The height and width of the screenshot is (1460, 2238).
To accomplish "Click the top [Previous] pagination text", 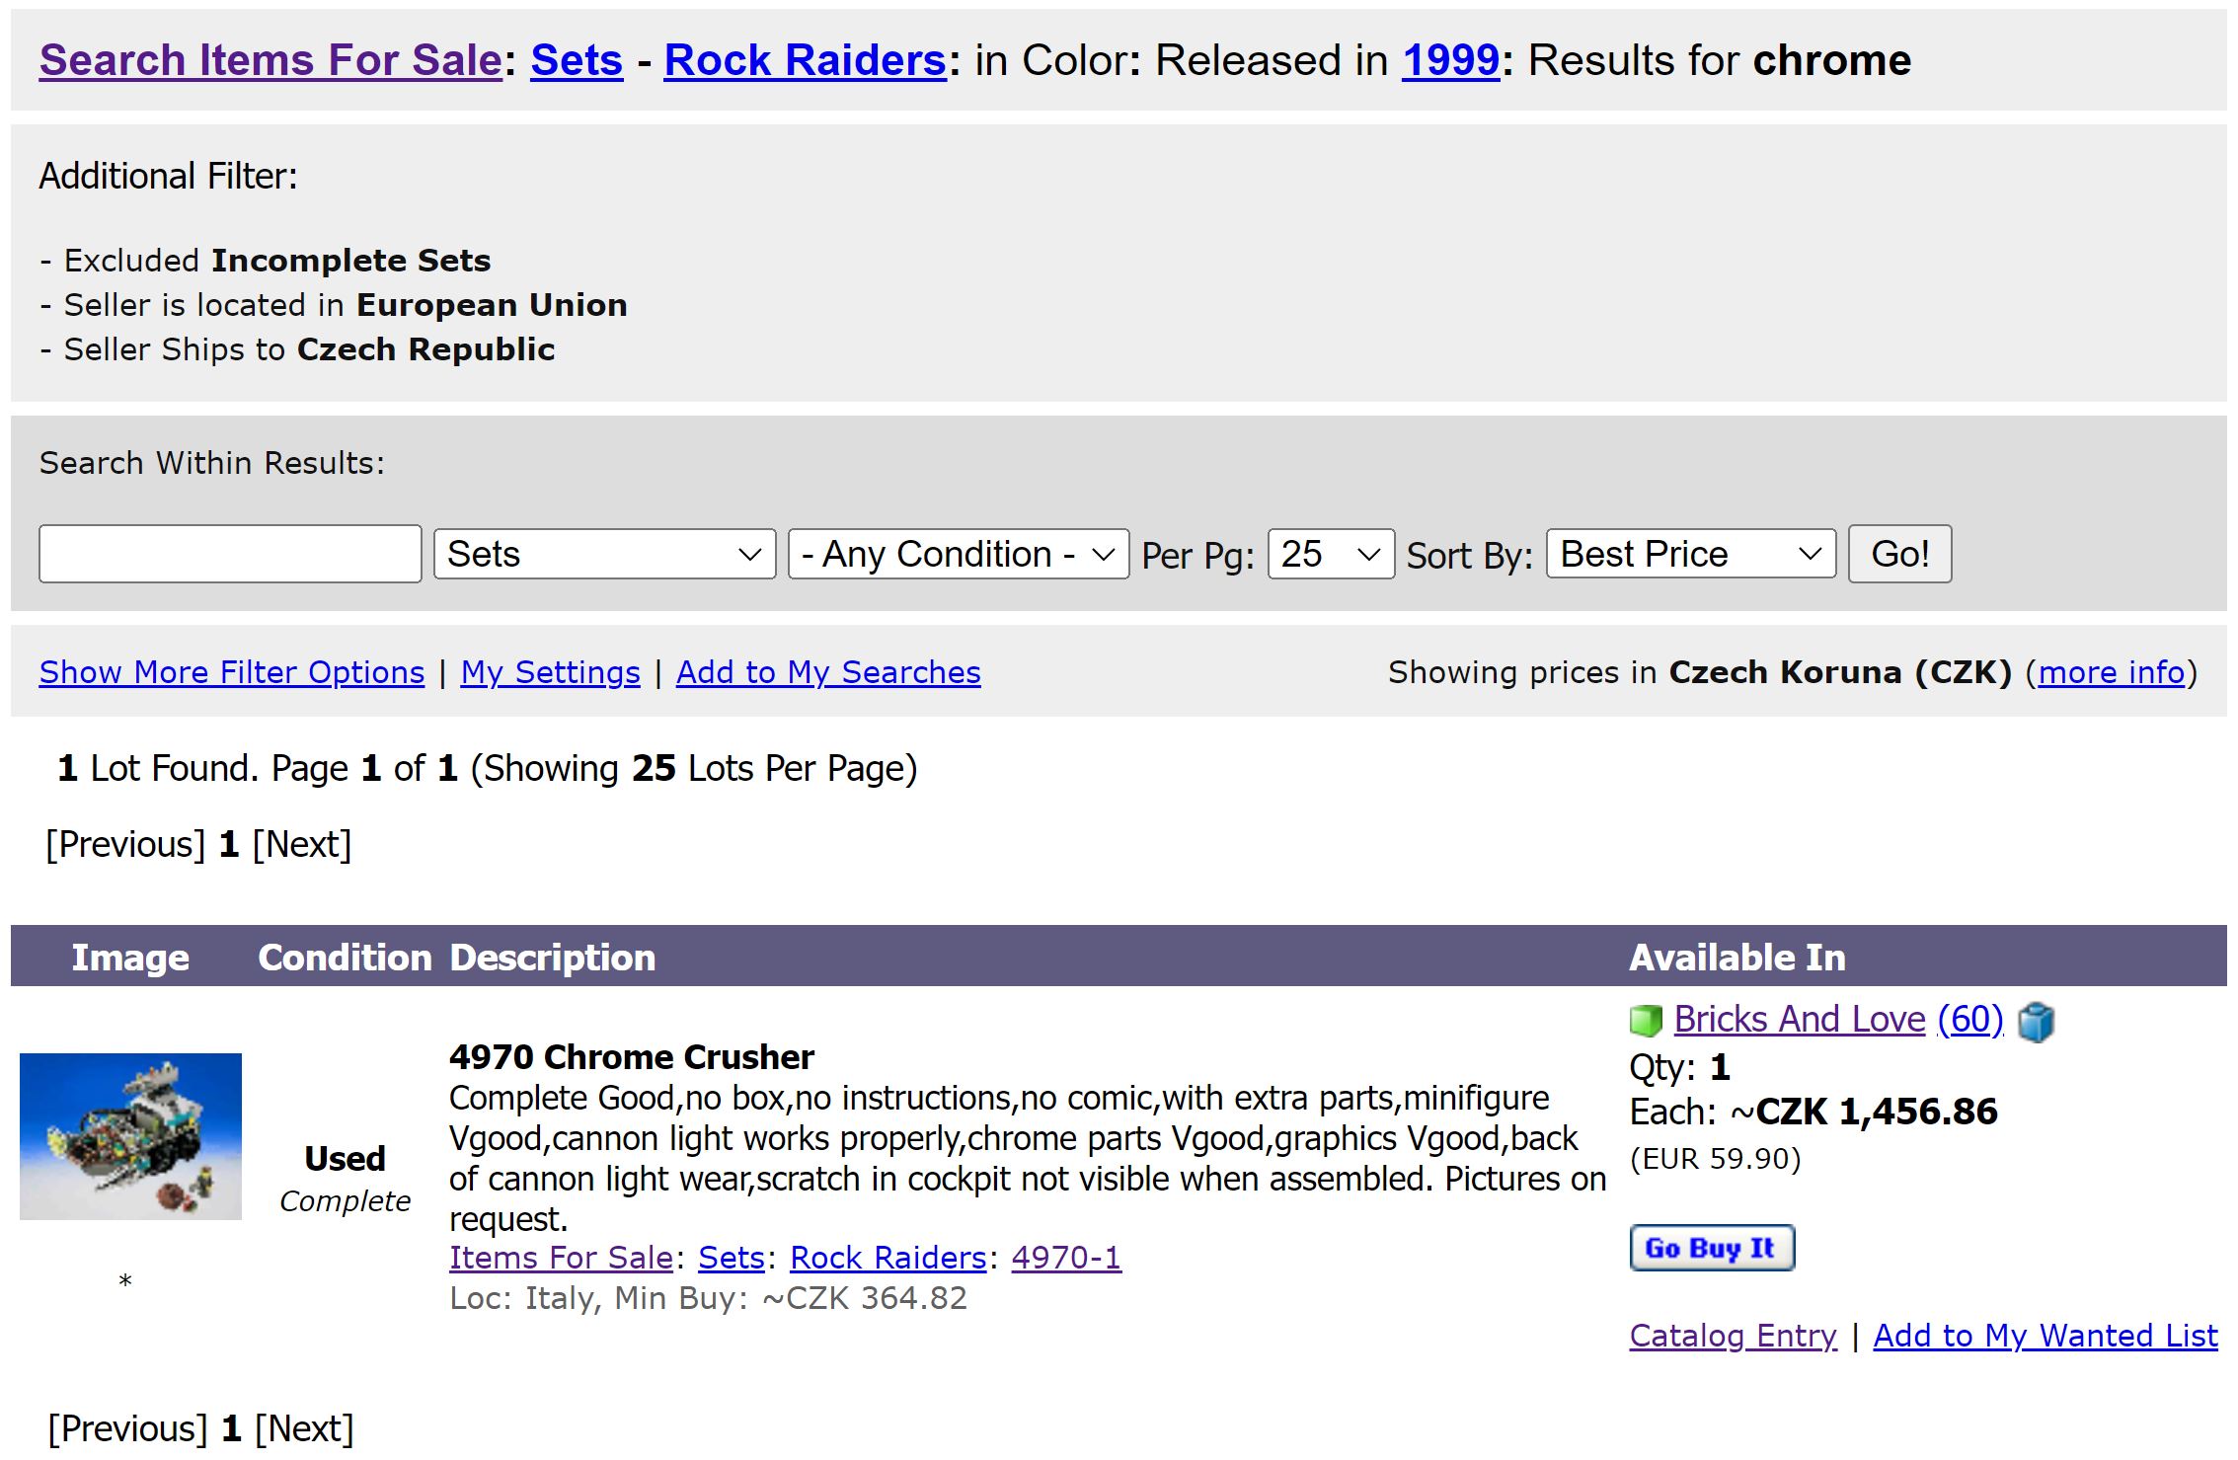I will (x=125, y=845).
